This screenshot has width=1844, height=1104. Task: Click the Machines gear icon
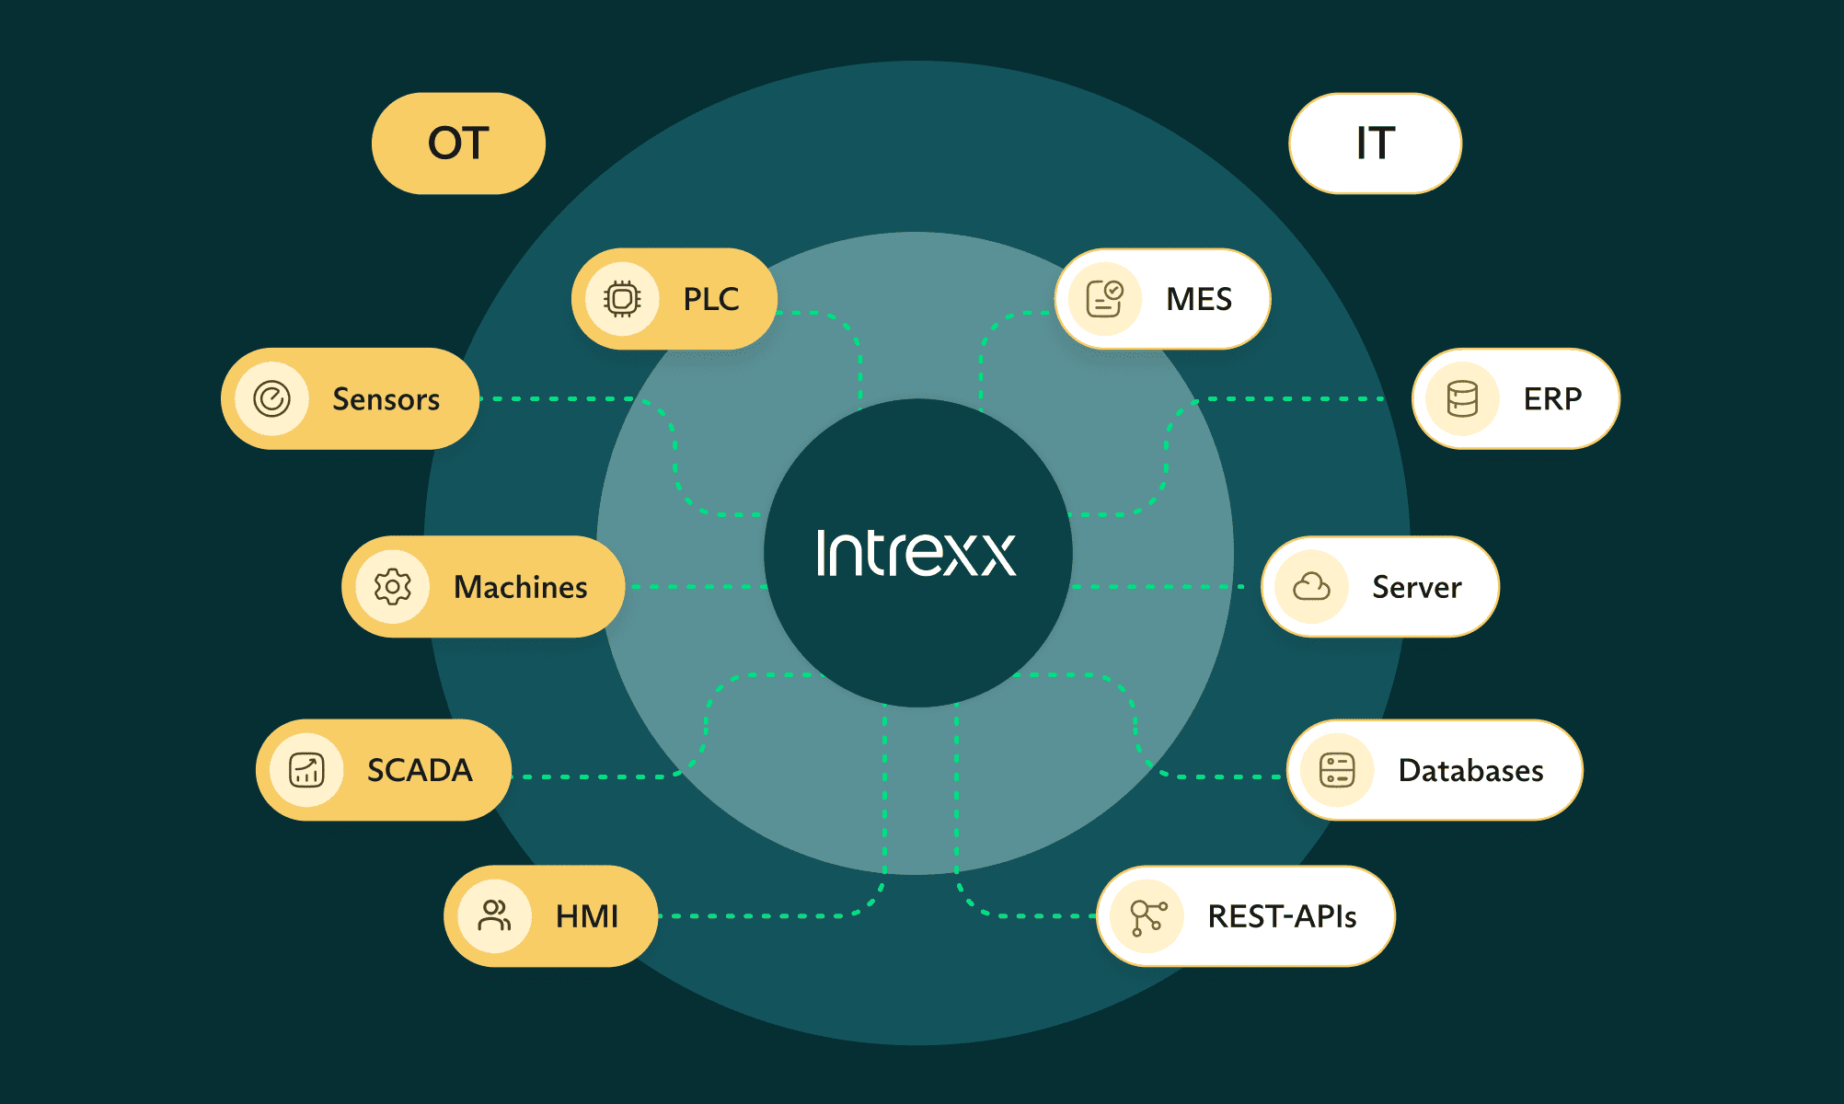(393, 587)
